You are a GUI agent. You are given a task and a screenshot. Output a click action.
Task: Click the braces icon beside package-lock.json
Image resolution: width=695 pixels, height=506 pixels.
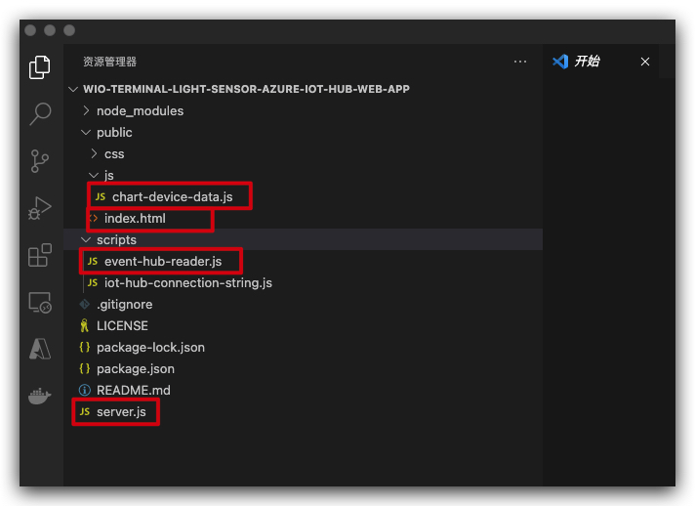pyautogui.click(x=84, y=347)
